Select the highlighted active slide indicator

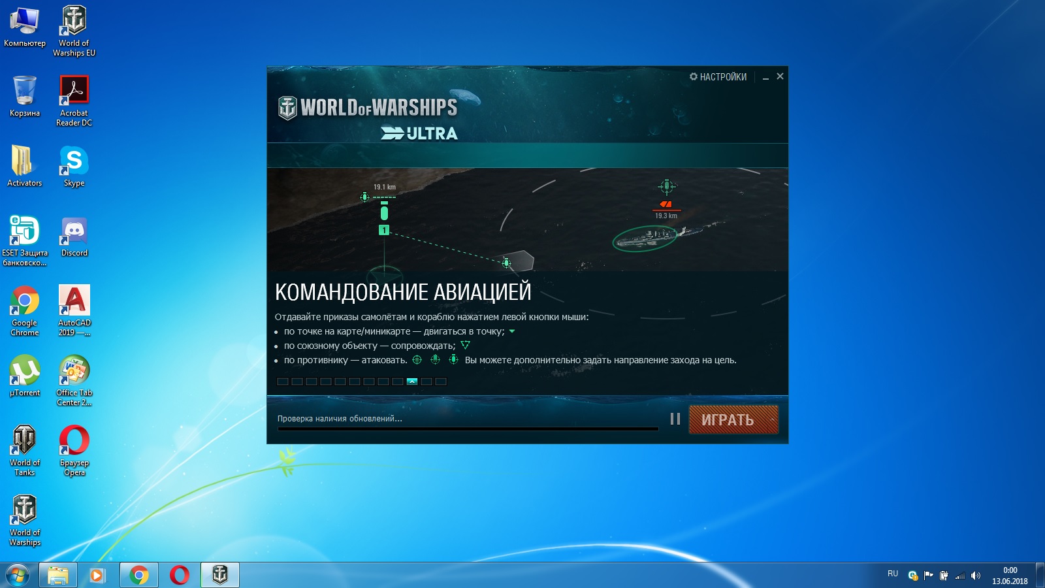[412, 382]
